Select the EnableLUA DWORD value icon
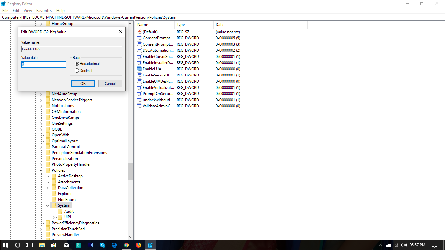 point(140,69)
